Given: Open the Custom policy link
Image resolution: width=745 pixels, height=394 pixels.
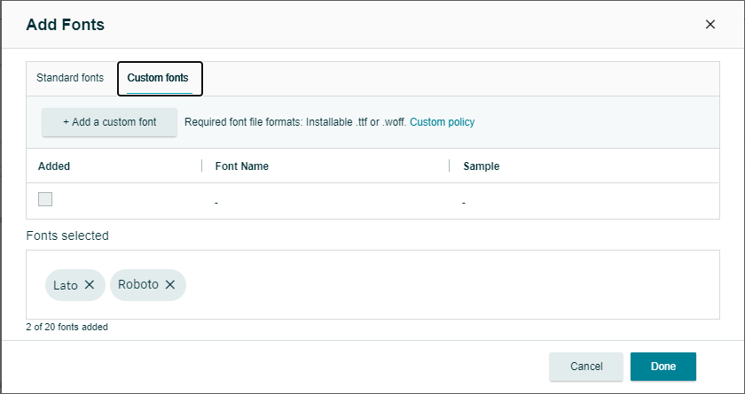Looking at the screenshot, I should [442, 122].
